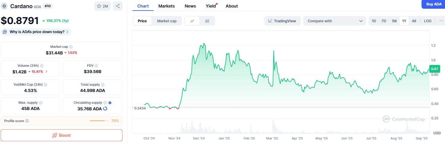
Task: Click the #10 rank badge
Action: pyautogui.click(x=48, y=6)
